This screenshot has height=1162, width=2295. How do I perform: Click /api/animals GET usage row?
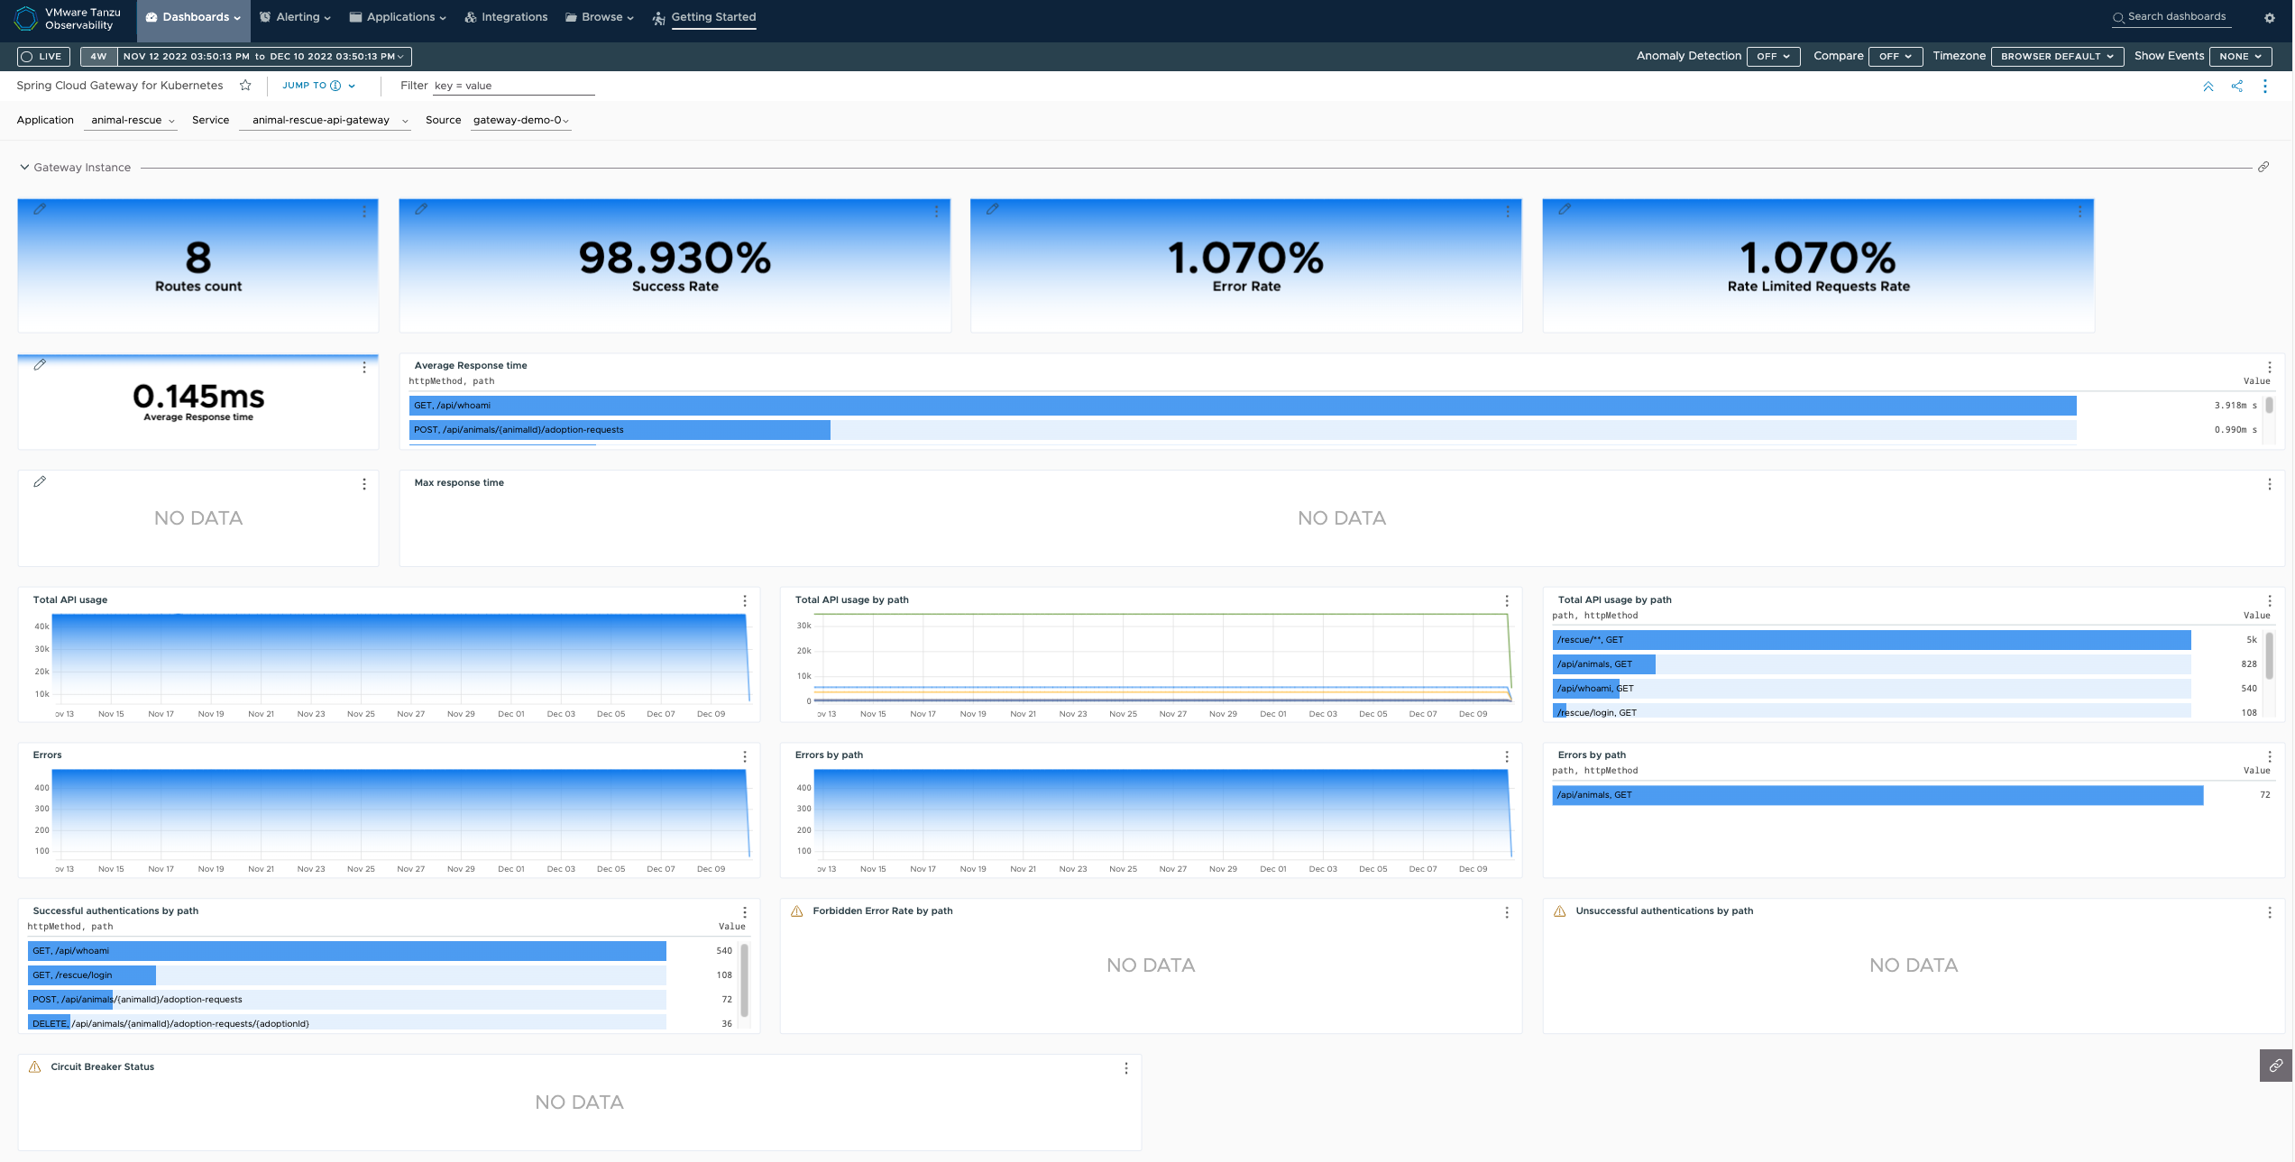(x=1872, y=664)
